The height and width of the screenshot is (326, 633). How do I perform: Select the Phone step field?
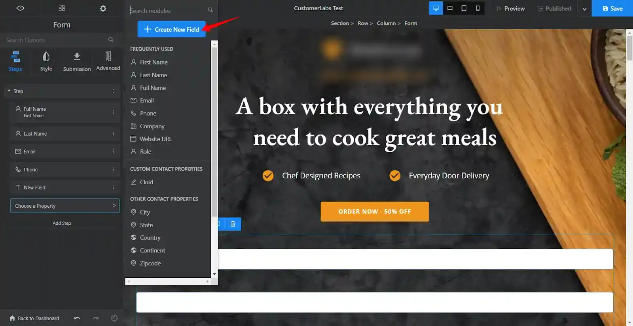65,169
